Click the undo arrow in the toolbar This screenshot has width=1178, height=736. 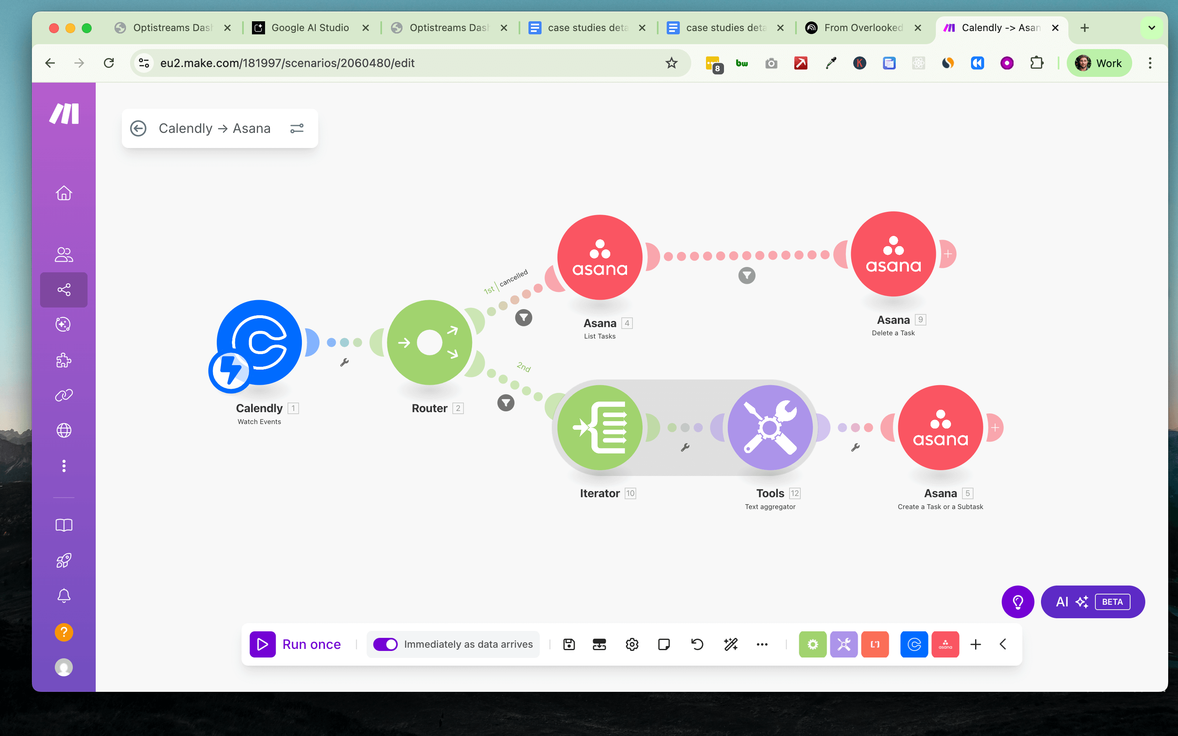tap(697, 644)
